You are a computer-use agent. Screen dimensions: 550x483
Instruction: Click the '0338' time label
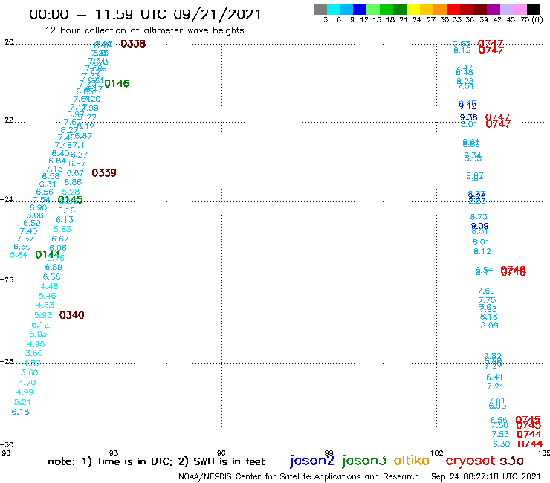133,44
